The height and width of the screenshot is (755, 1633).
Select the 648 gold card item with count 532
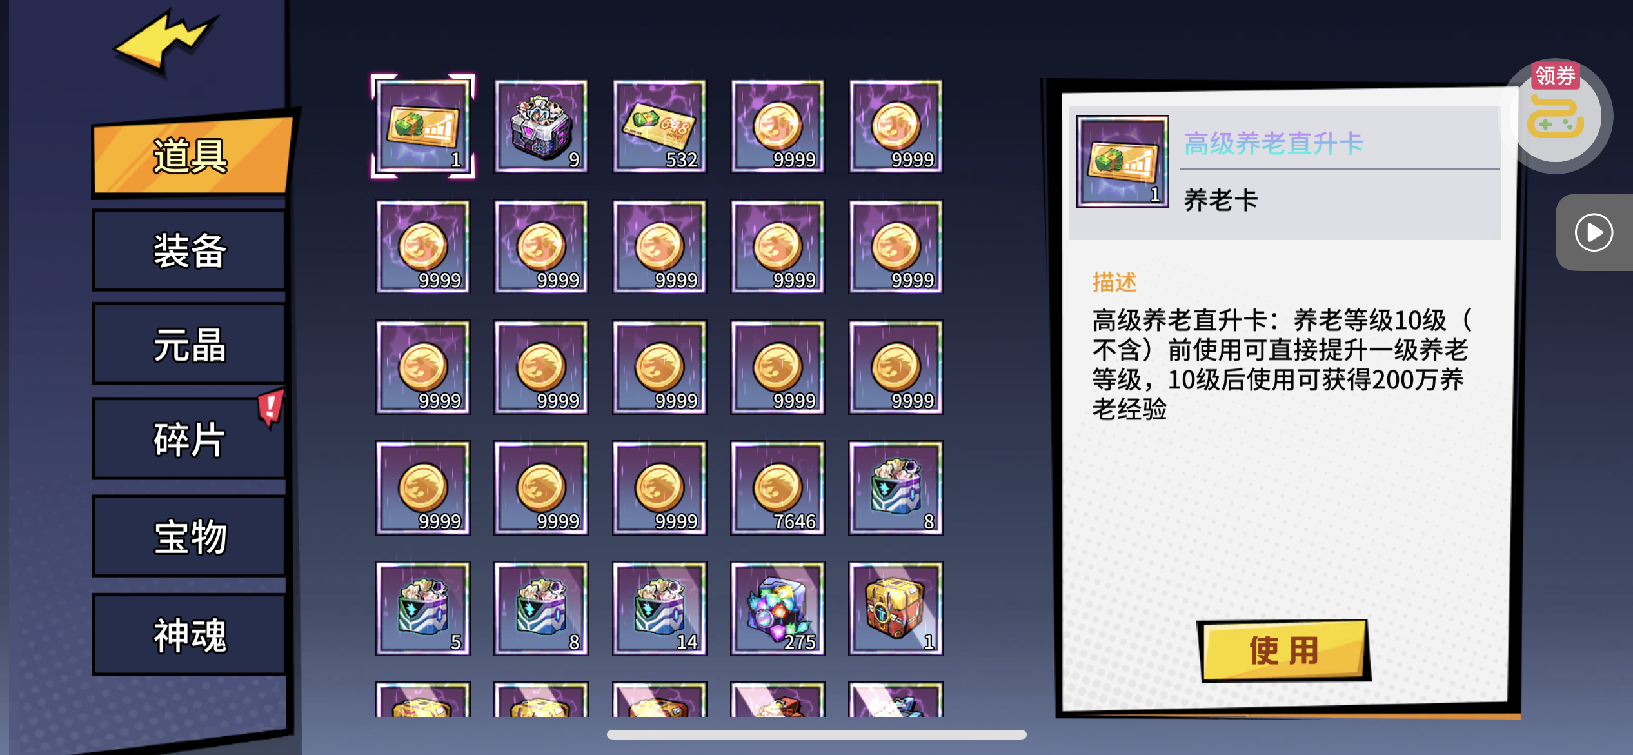pos(659,126)
